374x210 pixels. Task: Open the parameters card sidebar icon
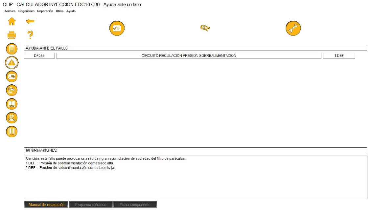point(12,76)
